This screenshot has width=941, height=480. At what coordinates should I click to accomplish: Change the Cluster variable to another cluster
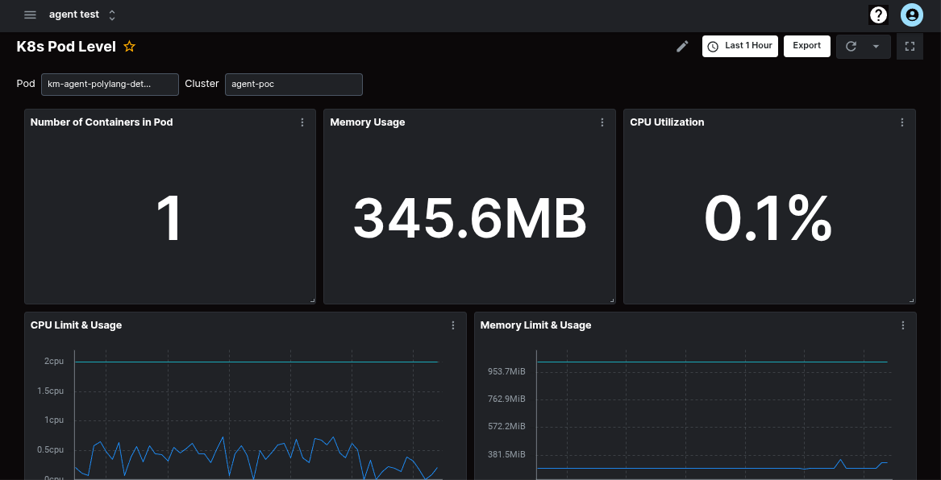(x=294, y=84)
